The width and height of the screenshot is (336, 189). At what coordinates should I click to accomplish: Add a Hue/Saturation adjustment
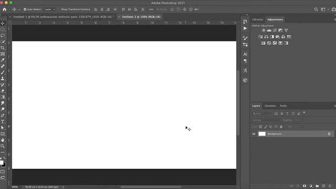[260, 37]
